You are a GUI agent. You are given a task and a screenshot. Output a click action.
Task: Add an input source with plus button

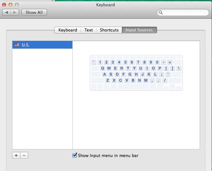point(16,155)
